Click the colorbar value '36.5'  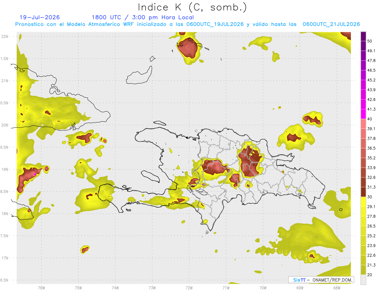click(x=371, y=148)
